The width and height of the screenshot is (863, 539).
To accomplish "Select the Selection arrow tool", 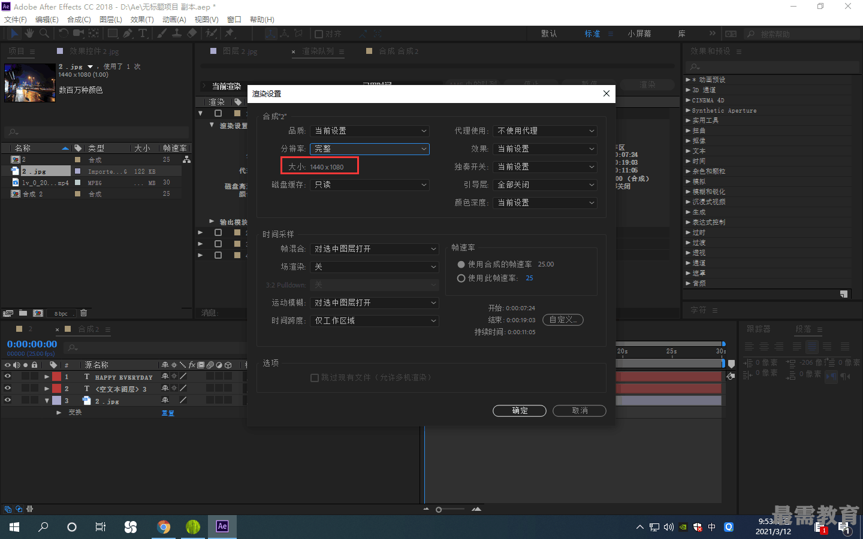I will 15,34.
